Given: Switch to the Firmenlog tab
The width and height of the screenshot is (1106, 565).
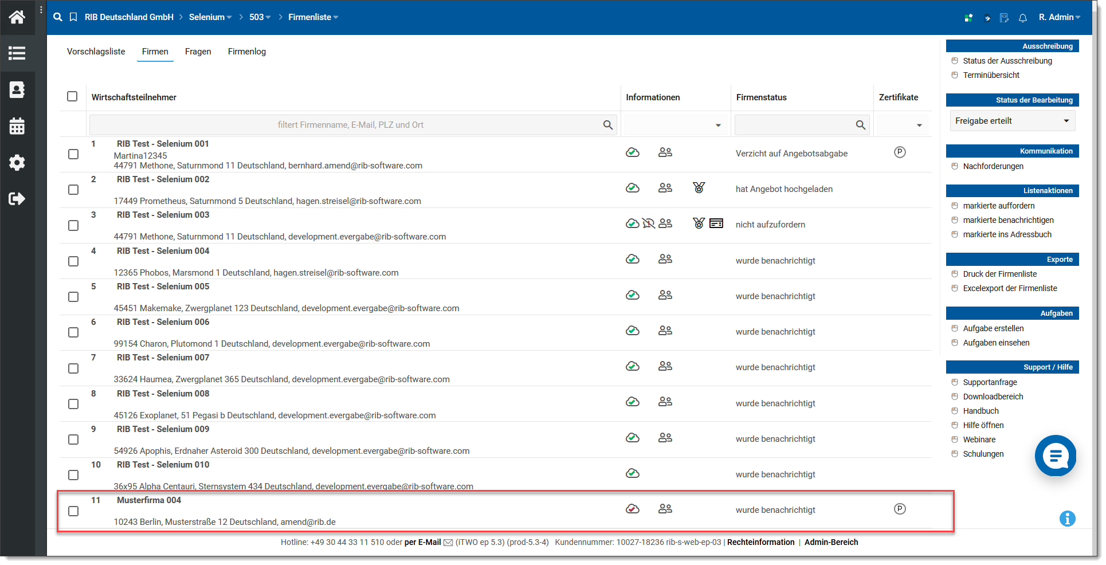Looking at the screenshot, I should coord(247,52).
